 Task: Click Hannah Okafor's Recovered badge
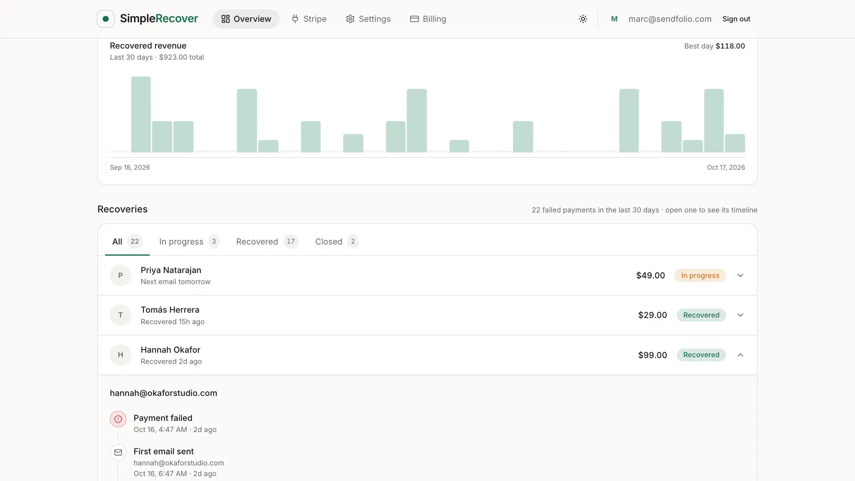point(701,355)
